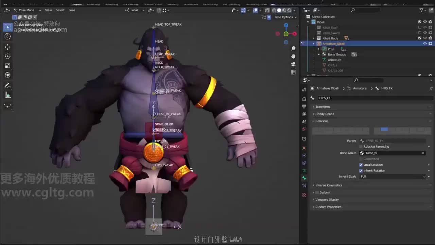Screen dimensions: 435x245
Task: Open the outliner filter dropdown
Action: 422,10
